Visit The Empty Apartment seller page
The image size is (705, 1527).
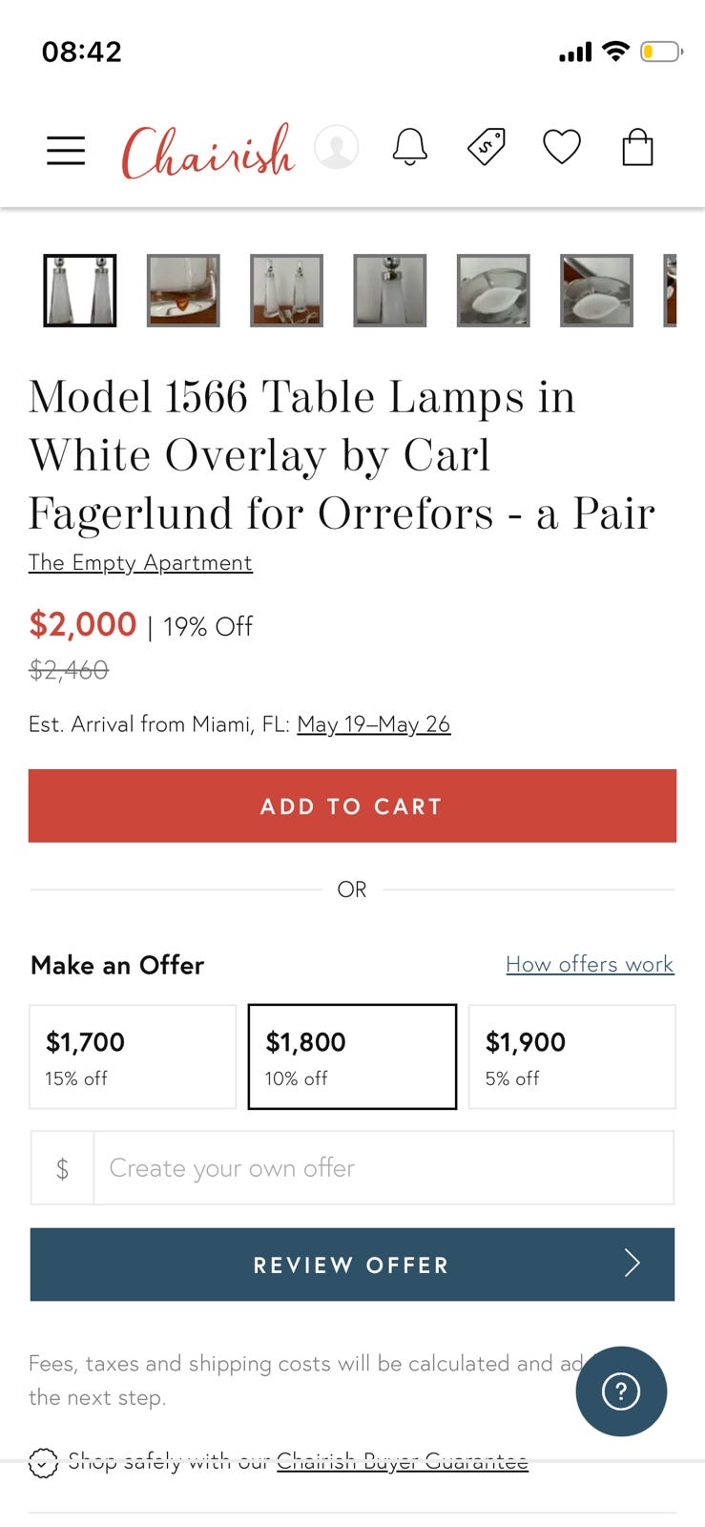(140, 562)
